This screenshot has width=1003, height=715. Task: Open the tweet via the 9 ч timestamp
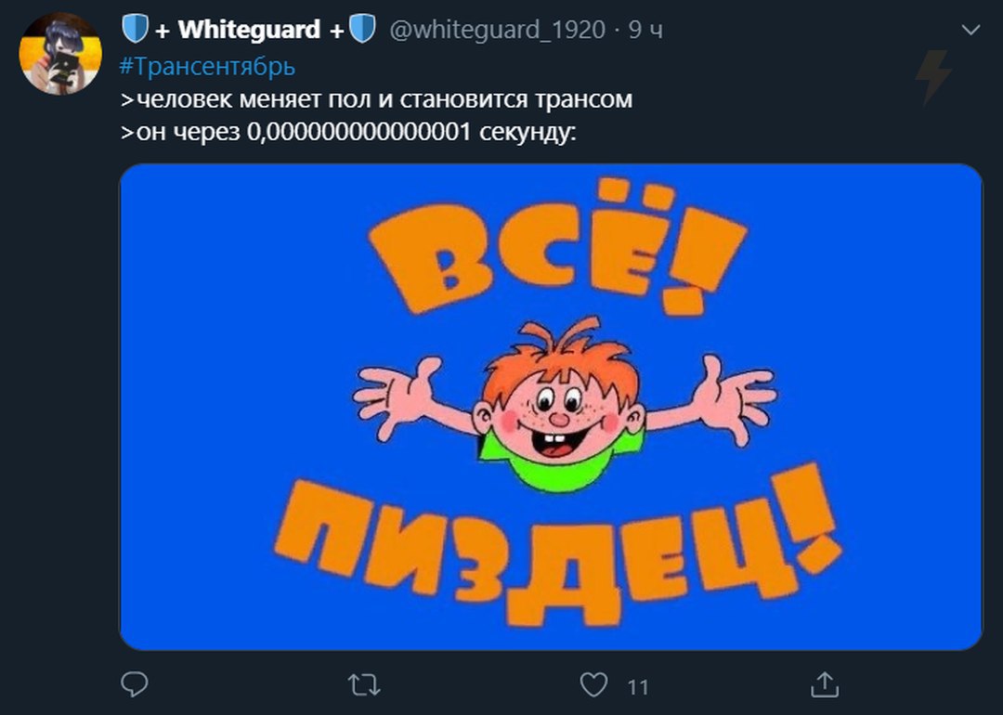click(x=645, y=30)
